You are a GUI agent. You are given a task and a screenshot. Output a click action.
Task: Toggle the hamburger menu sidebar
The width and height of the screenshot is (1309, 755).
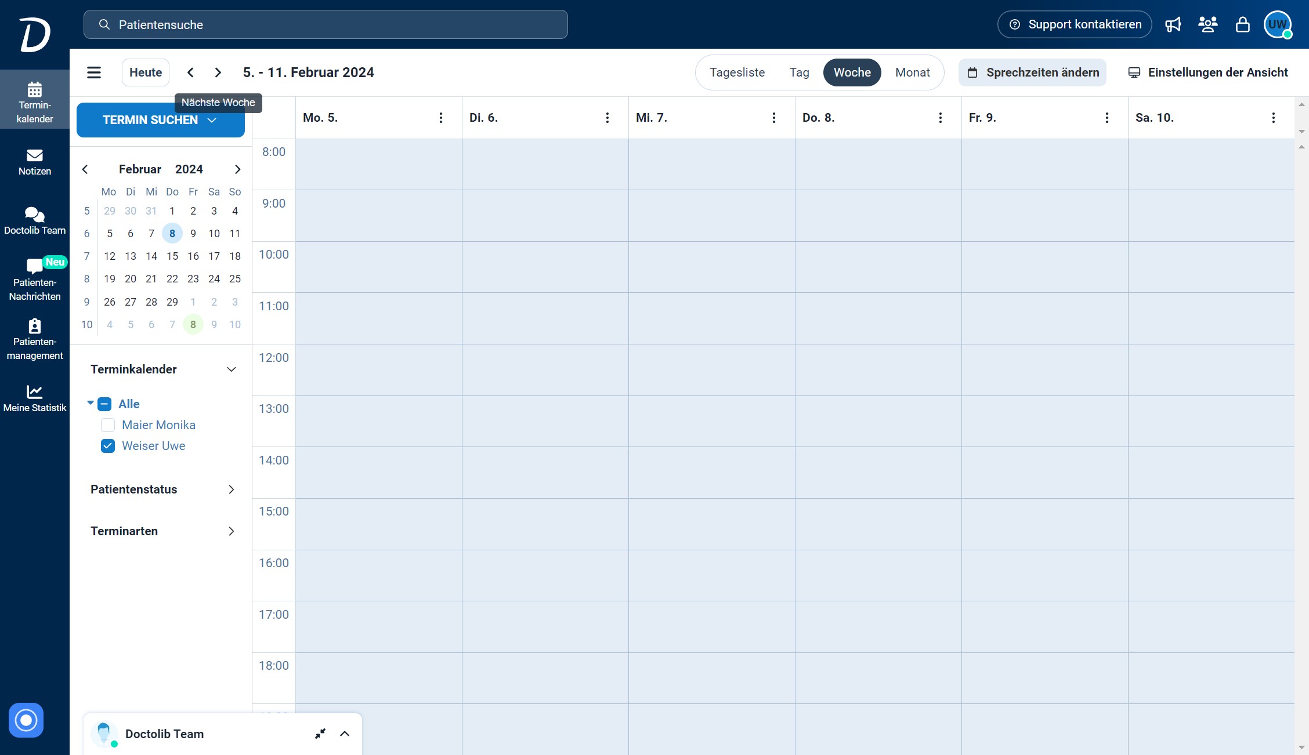point(94,72)
